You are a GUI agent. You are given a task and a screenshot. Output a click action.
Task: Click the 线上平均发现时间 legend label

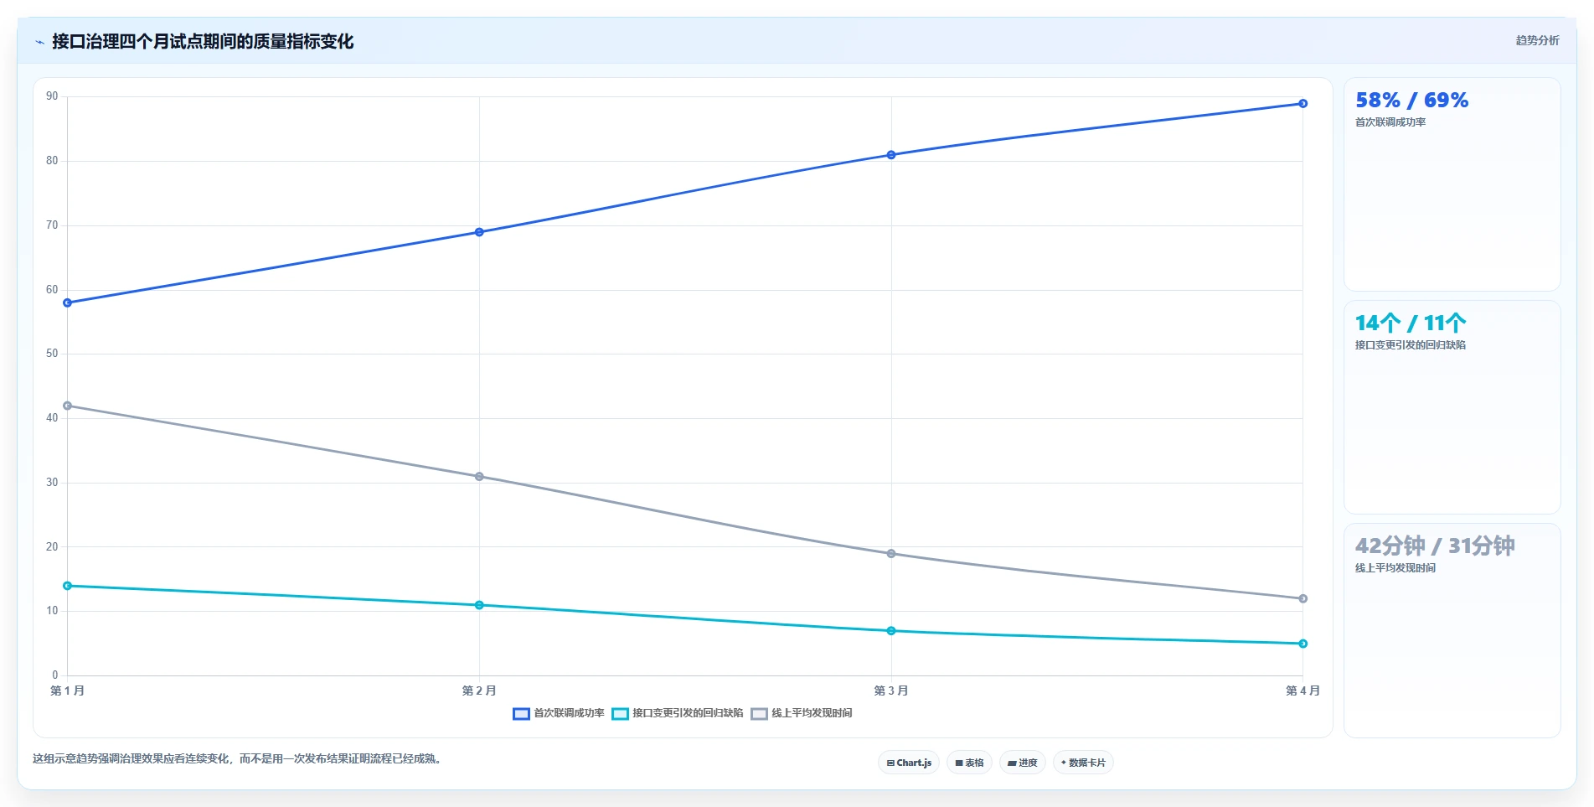[x=812, y=713]
